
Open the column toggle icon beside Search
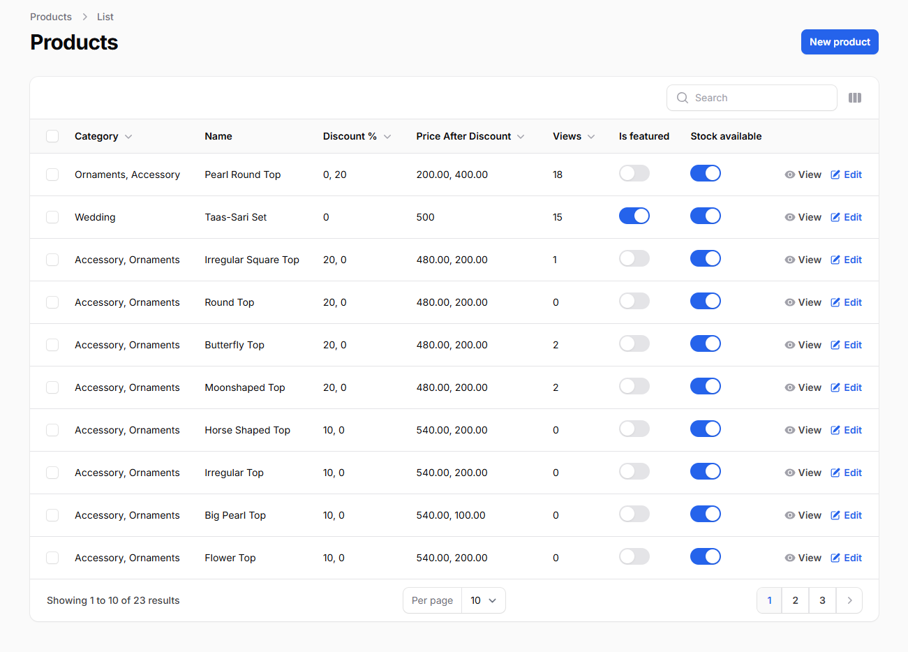854,98
